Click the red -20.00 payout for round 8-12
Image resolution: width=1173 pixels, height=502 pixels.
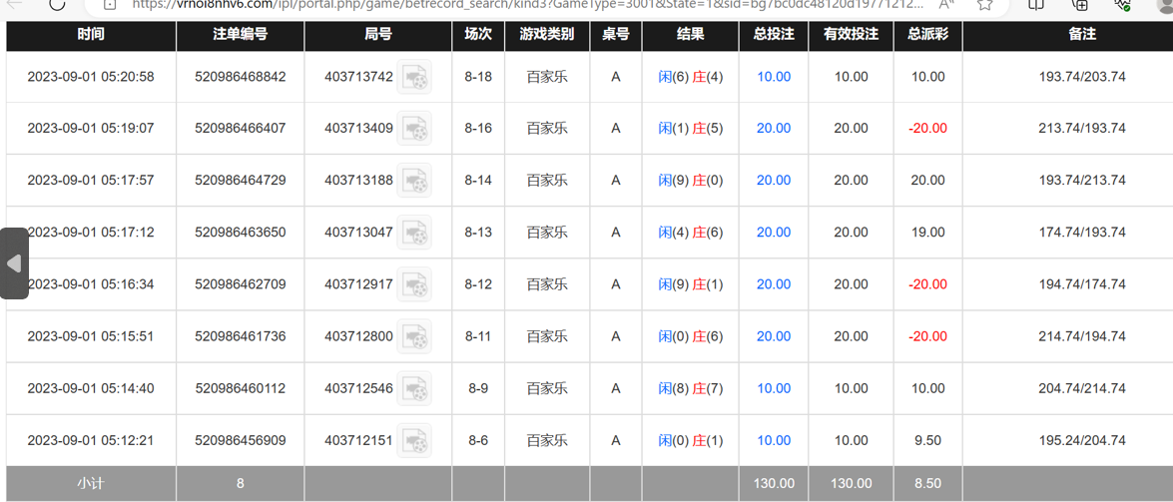[x=927, y=284]
